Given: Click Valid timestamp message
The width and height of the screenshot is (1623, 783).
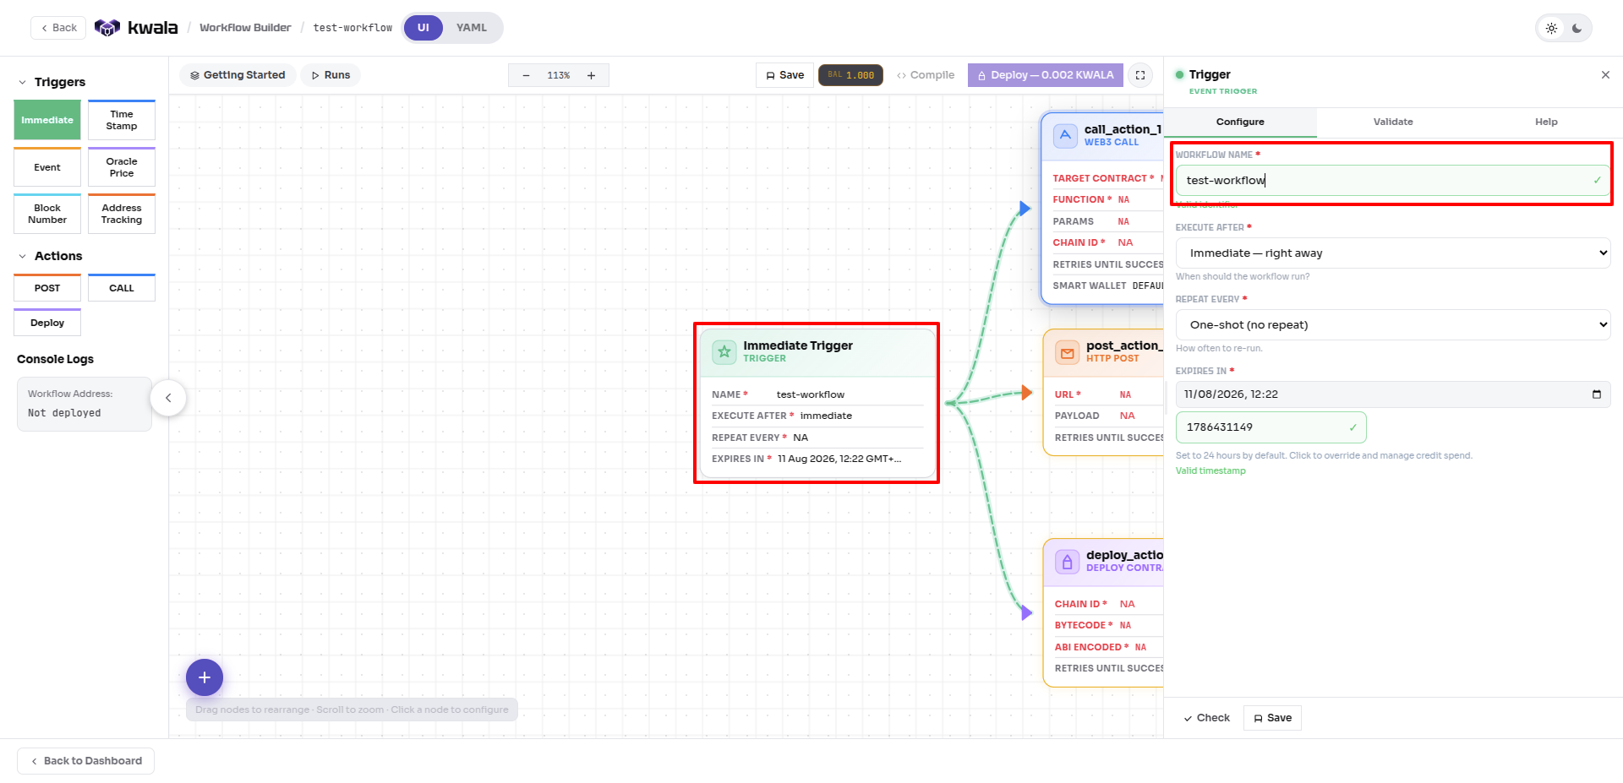Looking at the screenshot, I should 1210,470.
